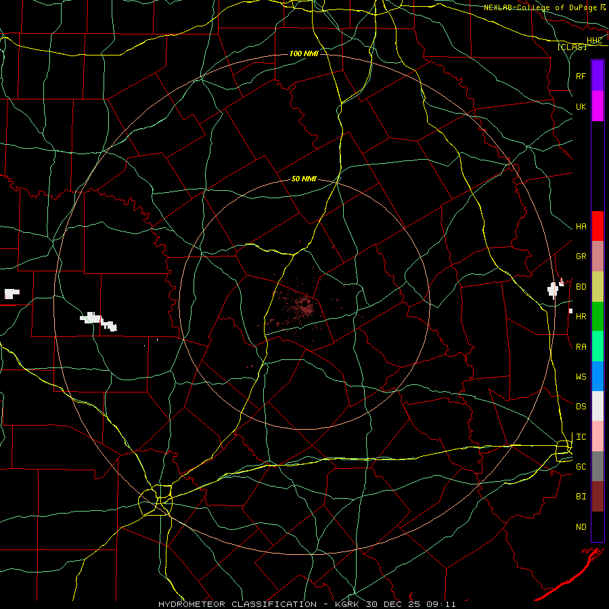Click the "BI" legend label
Viewport: 609px width, 609px height.
(581, 497)
